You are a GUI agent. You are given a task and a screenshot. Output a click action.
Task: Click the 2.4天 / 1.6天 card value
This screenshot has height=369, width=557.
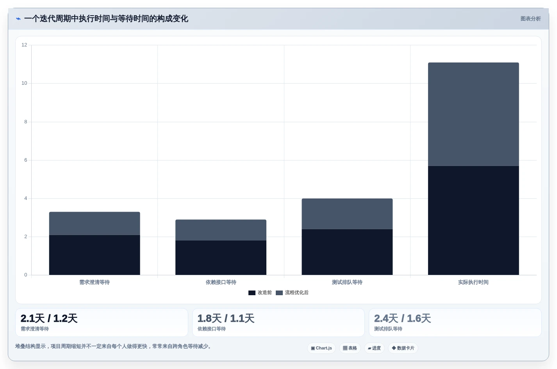point(402,318)
